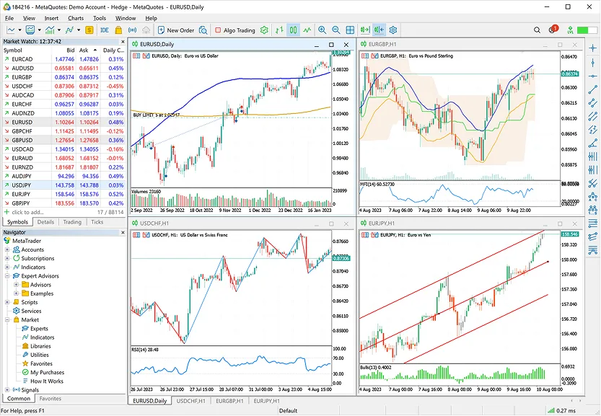Expand the Signals tree node

tap(7, 389)
